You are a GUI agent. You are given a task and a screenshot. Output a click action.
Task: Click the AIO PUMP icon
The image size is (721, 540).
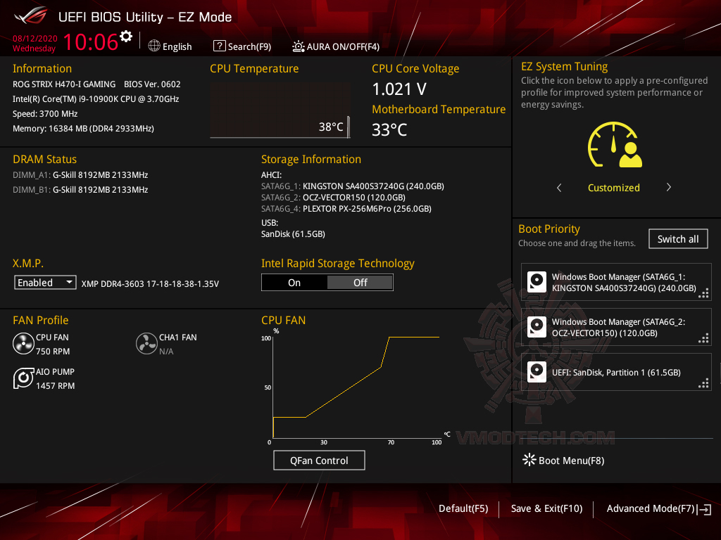pyautogui.click(x=23, y=378)
